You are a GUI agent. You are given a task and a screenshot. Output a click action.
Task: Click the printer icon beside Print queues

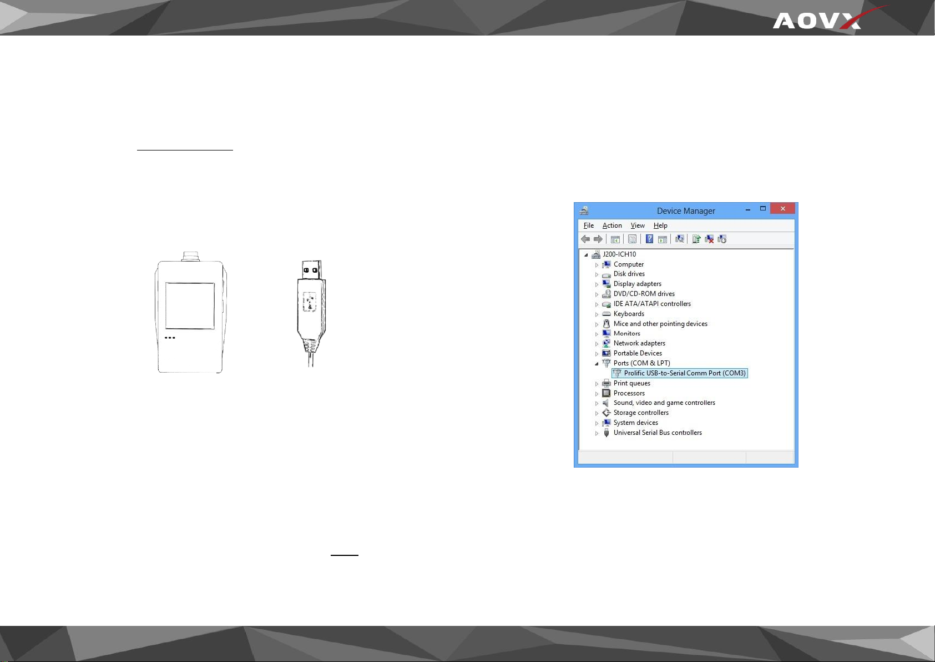(x=607, y=383)
